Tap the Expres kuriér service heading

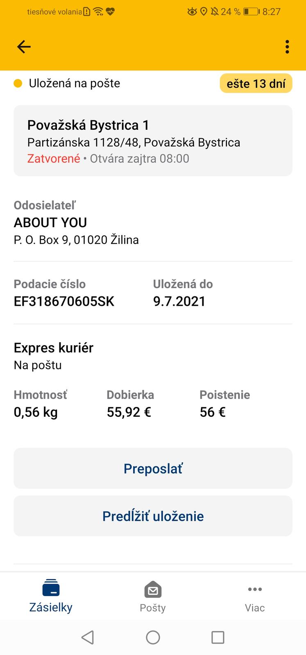[x=54, y=348]
